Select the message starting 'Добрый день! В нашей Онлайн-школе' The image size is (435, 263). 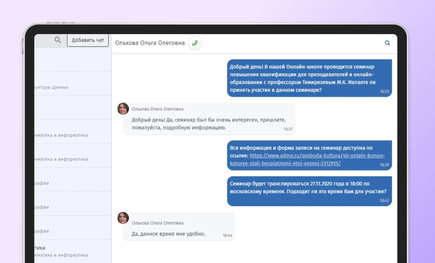pos(309,78)
